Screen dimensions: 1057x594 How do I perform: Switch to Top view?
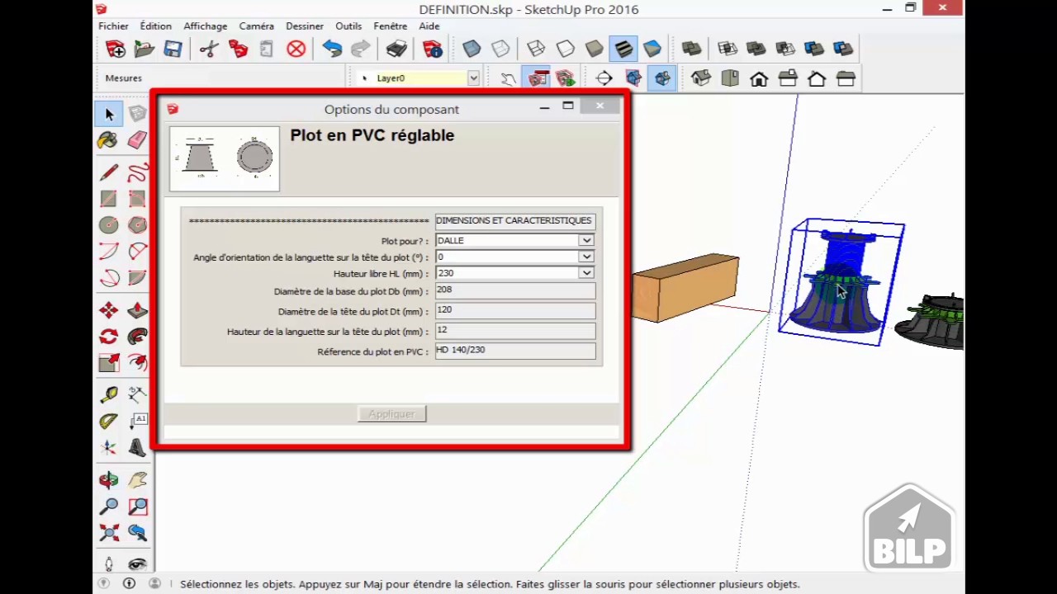[730, 78]
